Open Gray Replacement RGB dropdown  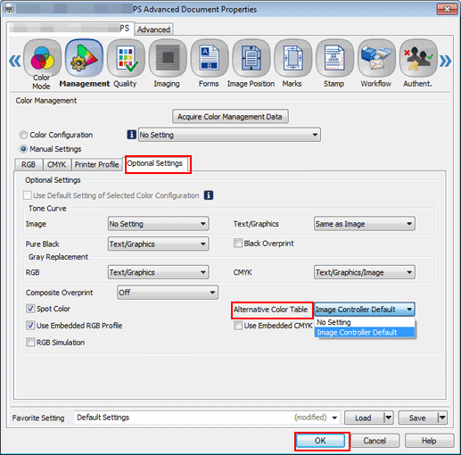(x=158, y=272)
